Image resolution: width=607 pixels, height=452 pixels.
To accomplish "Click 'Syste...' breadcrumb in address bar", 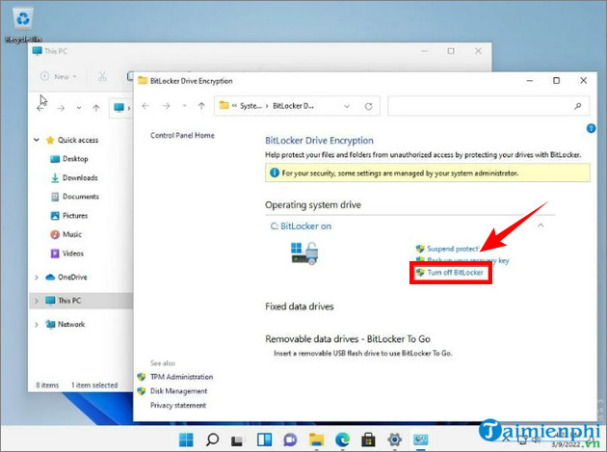I will tap(251, 106).
